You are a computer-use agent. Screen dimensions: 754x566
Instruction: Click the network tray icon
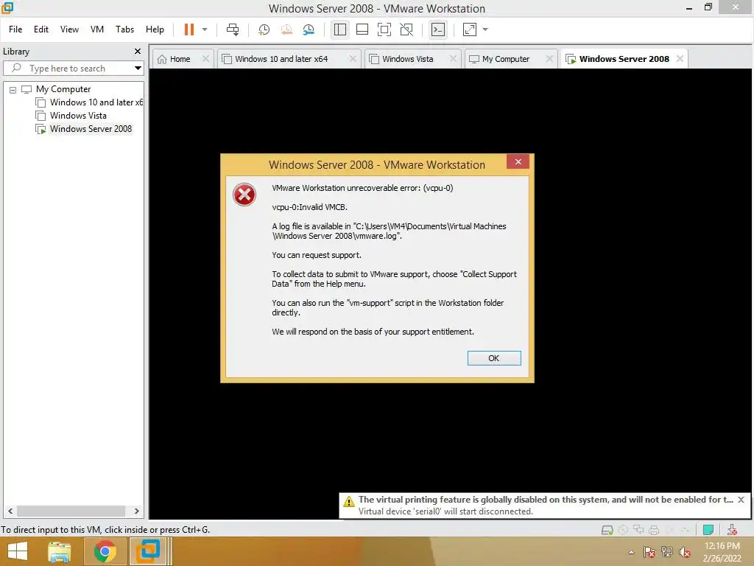tap(667, 552)
